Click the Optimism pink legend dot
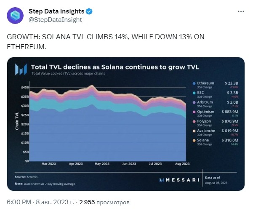The width and height of the screenshot is (253, 211). (194, 112)
